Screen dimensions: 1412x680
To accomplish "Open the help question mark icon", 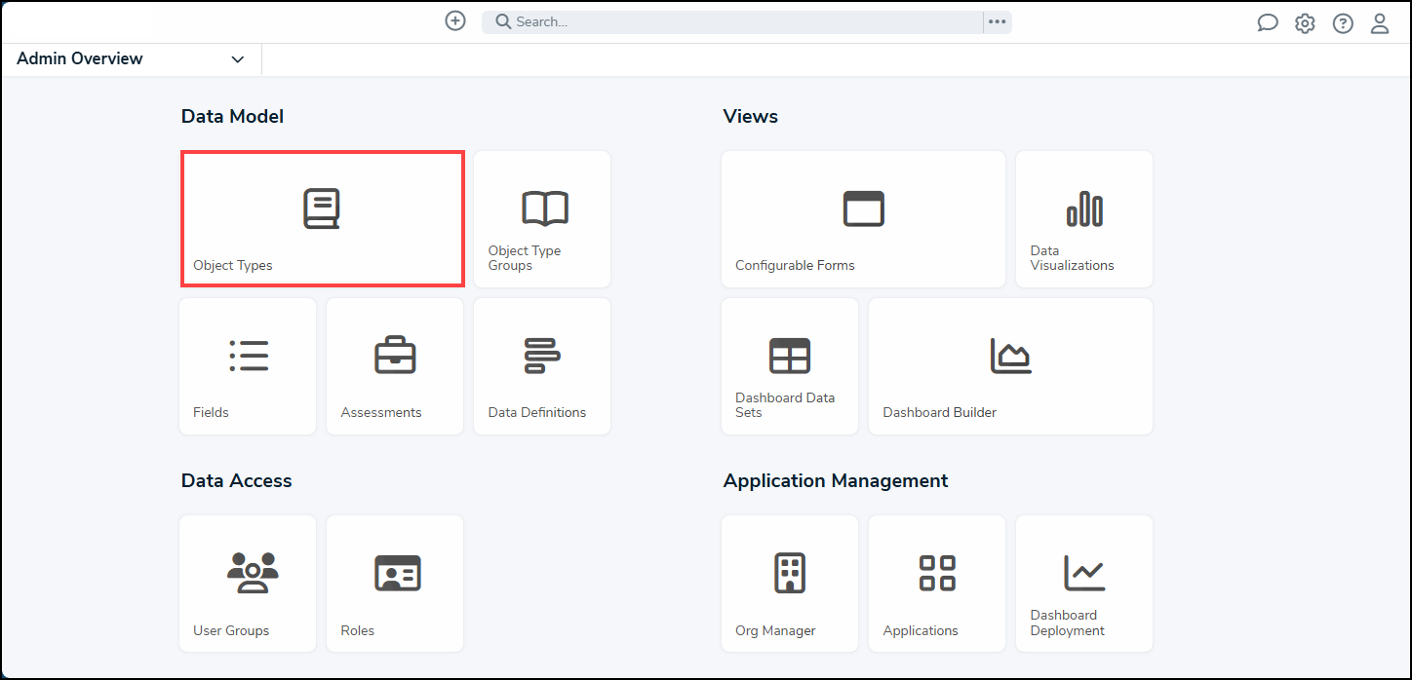I will [1343, 23].
